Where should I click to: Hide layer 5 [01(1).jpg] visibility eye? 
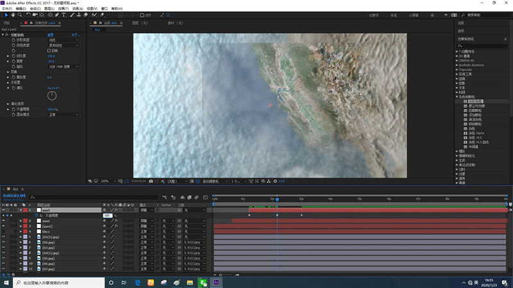pyautogui.click(x=3, y=237)
